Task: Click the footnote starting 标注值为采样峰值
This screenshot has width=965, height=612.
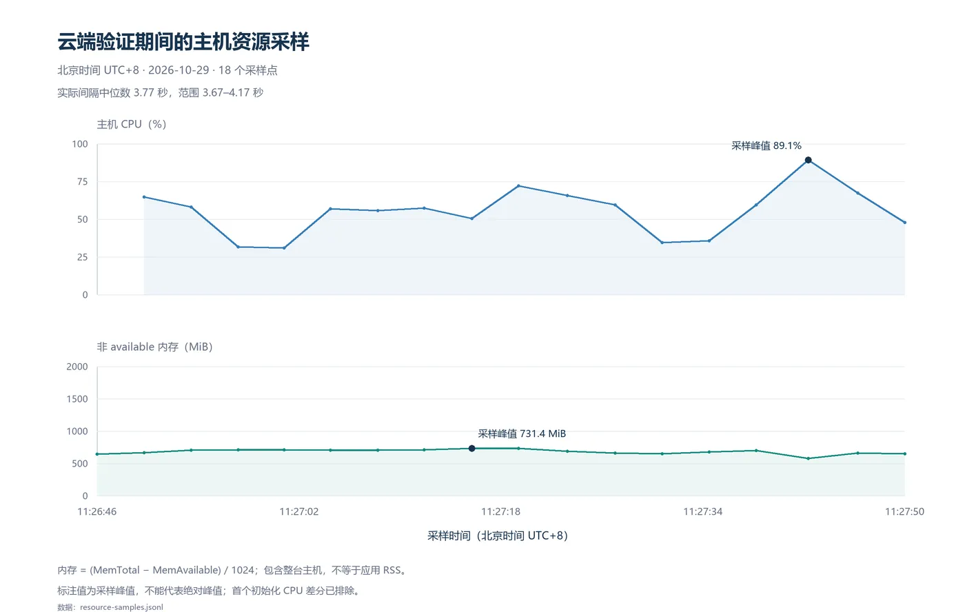Action: tap(210, 591)
